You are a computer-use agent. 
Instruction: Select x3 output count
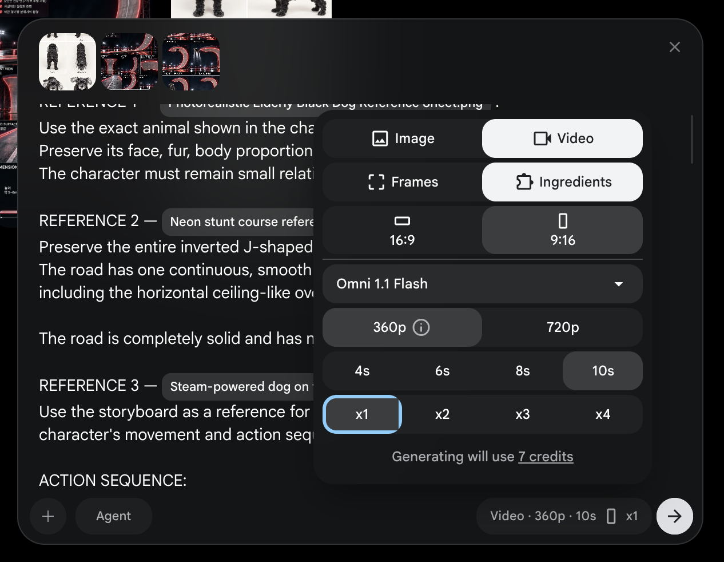click(523, 414)
